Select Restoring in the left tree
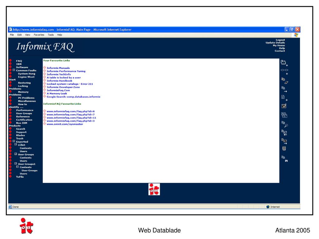319x239 pixels. 24,83
